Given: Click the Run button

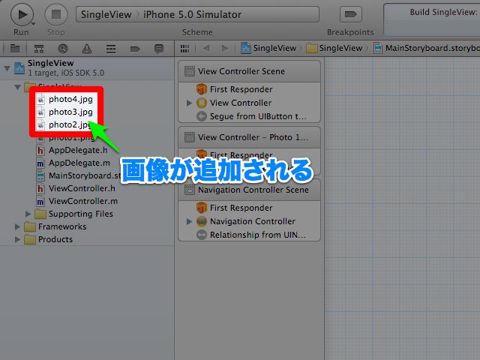Looking at the screenshot, I should [22, 14].
